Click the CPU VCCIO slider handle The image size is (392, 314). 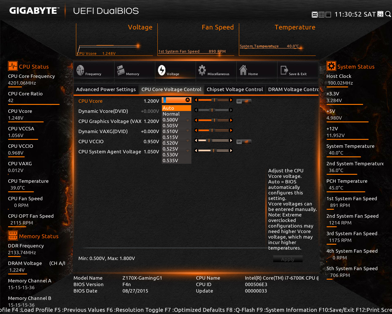(x=209, y=140)
